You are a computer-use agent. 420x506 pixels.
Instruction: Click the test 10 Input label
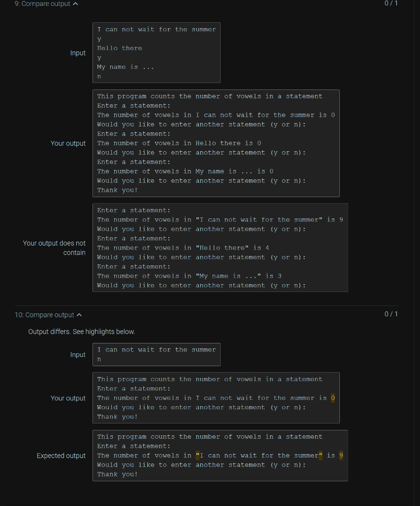coord(78,355)
